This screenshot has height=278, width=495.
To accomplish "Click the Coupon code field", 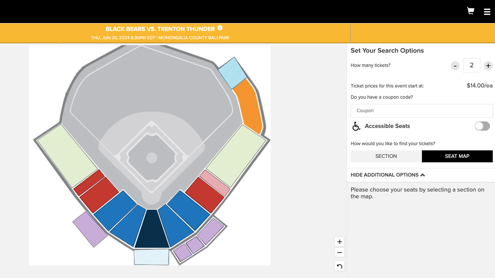I will pos(421,111).
